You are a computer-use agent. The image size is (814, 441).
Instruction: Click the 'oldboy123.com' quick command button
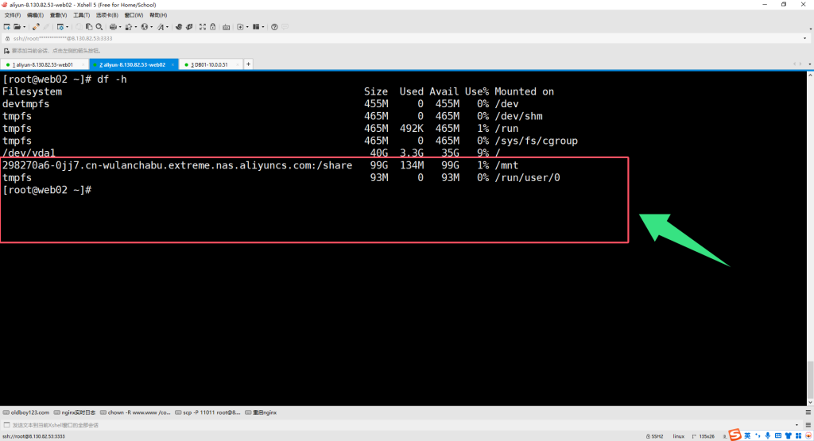coord(29,412)
